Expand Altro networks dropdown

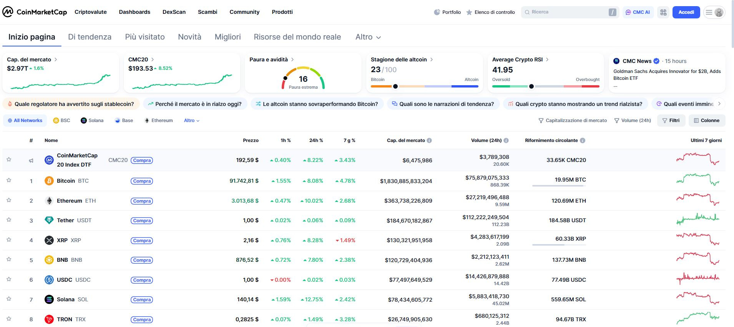(191, 121)
